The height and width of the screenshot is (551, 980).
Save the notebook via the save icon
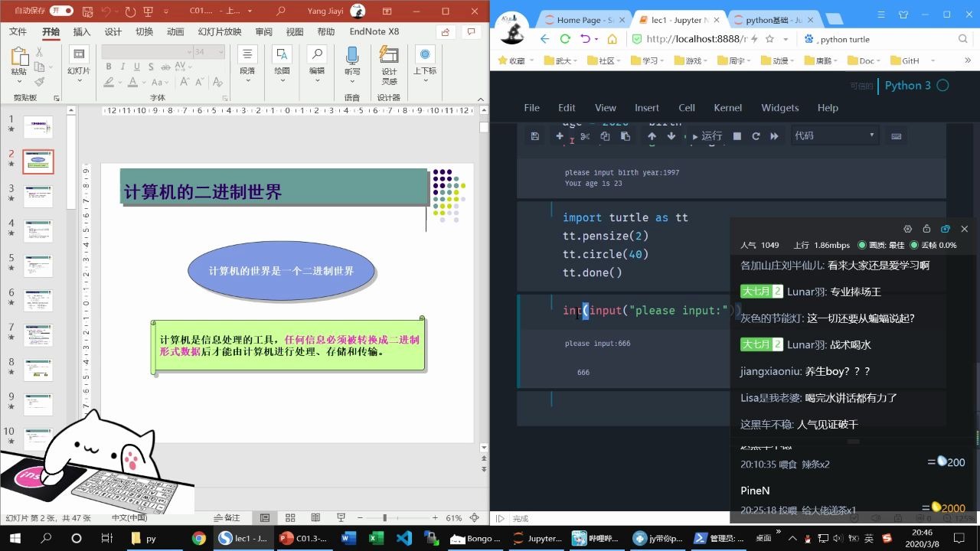point(535,135)
